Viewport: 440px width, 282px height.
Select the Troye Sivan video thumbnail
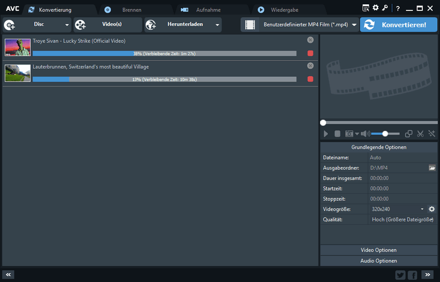(18, 47)
